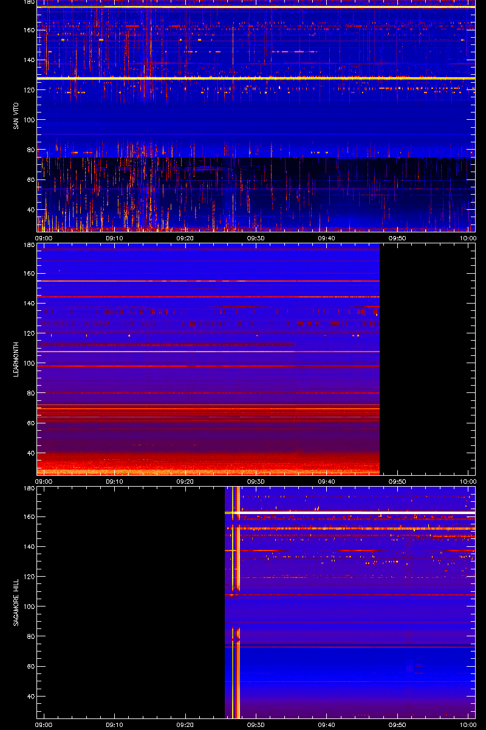Select 09:40 time label under San Vito panel
Screen dimensions: 486x730
tap(327, 238)
